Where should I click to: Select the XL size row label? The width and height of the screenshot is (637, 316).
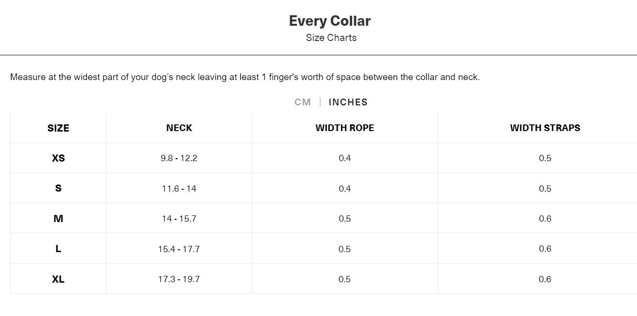(x=58, y=279)
